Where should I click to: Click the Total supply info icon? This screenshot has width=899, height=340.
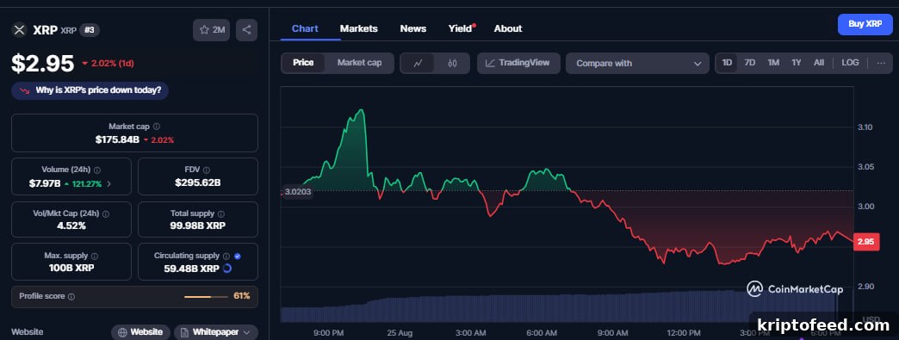(220, 213)
